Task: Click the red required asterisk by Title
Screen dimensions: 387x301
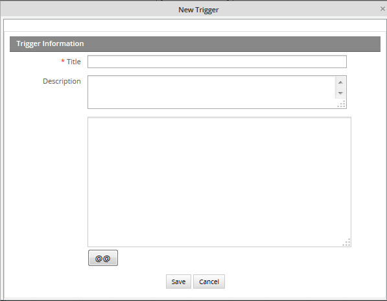Action: point(63,61)
